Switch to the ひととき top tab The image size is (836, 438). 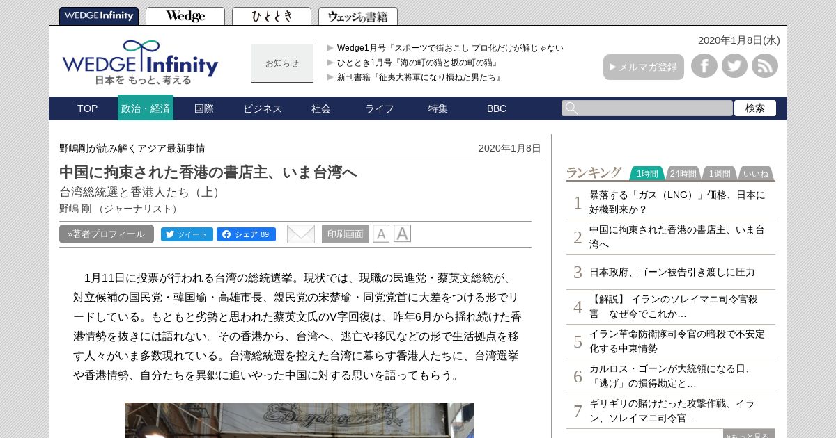click(x=272, y=16)
